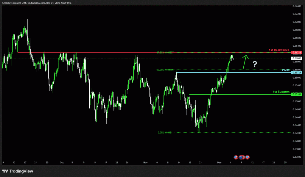The height and width of the screenshot is (177, 305).
Task: Select the green upward arrow drawing
Action: (x=245, y=62)
